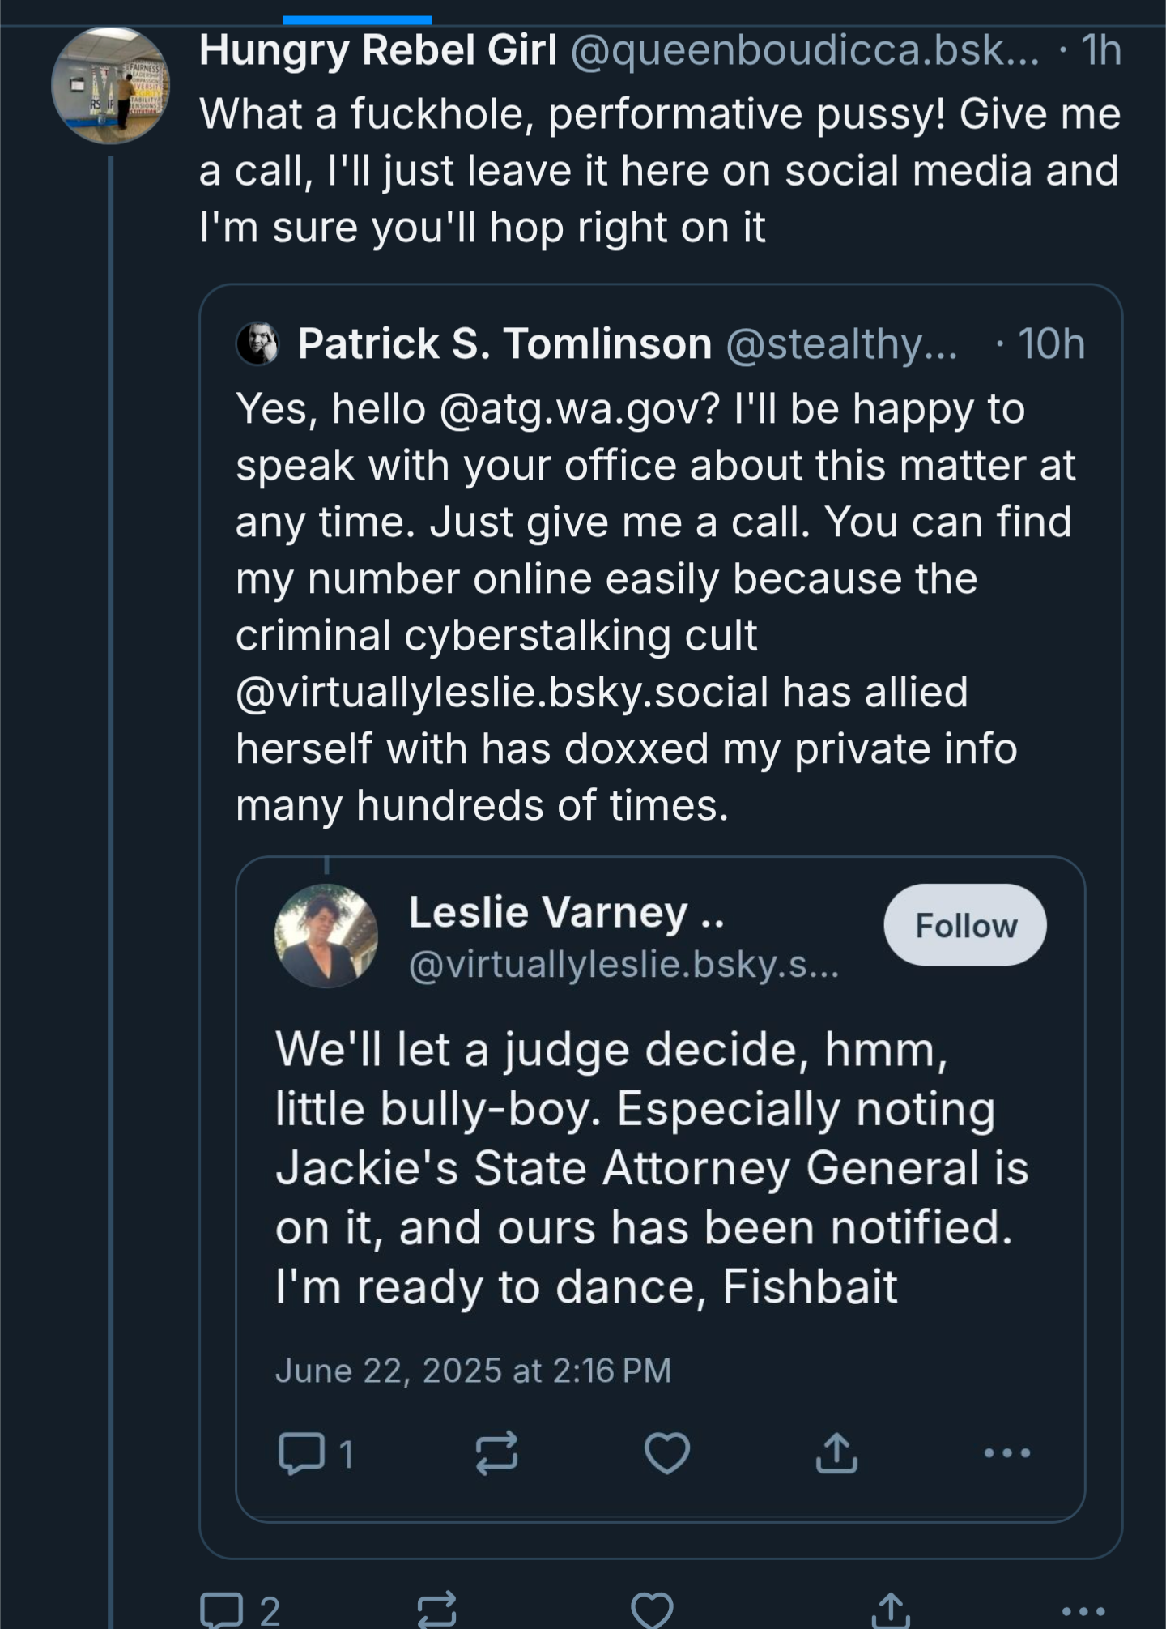Open Patrick S. Tomlinson's small avatar

click(258, 343)
